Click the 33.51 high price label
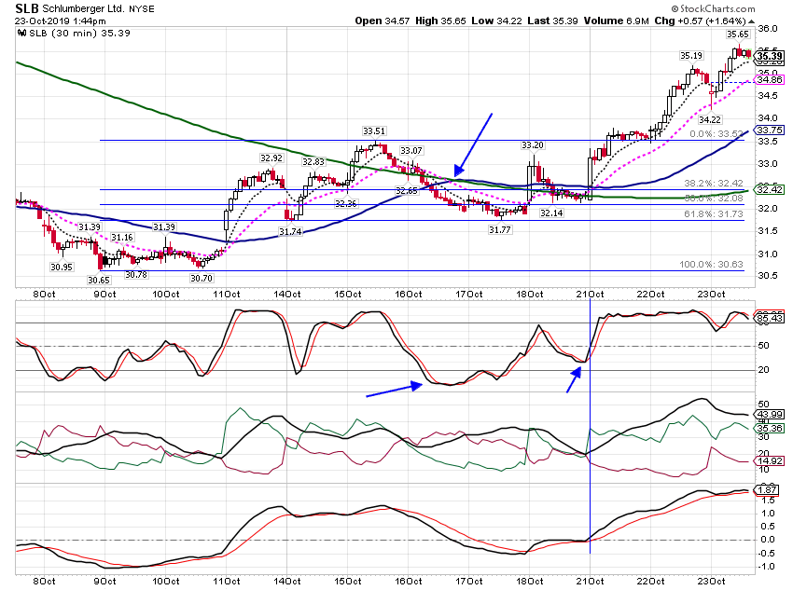The width and height of the screenshot is (793, 590). pyautogui.click(x=374, y=130)
